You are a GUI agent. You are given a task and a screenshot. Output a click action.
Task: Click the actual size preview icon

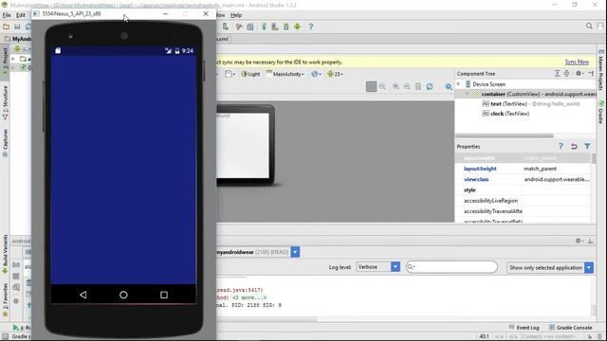click(418, 86)
